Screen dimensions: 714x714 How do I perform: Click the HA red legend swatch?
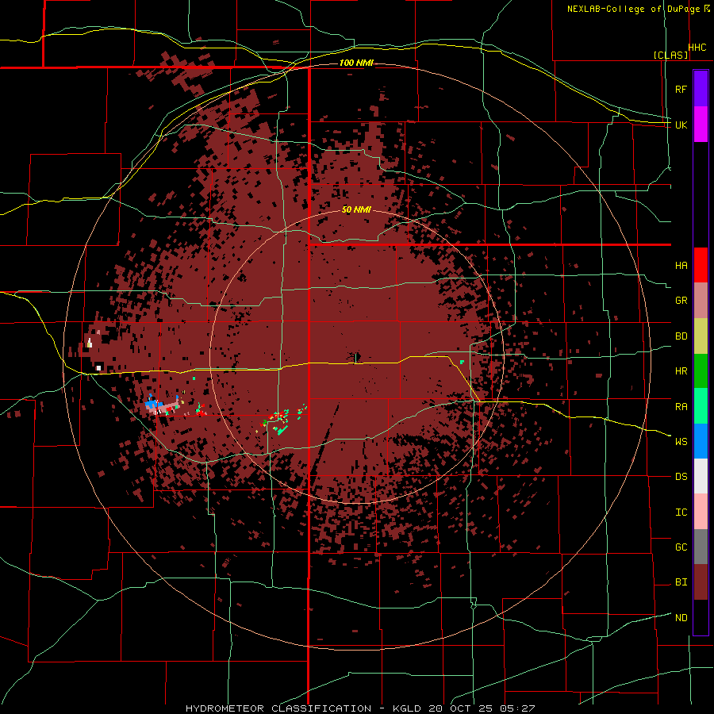point(701,265)
